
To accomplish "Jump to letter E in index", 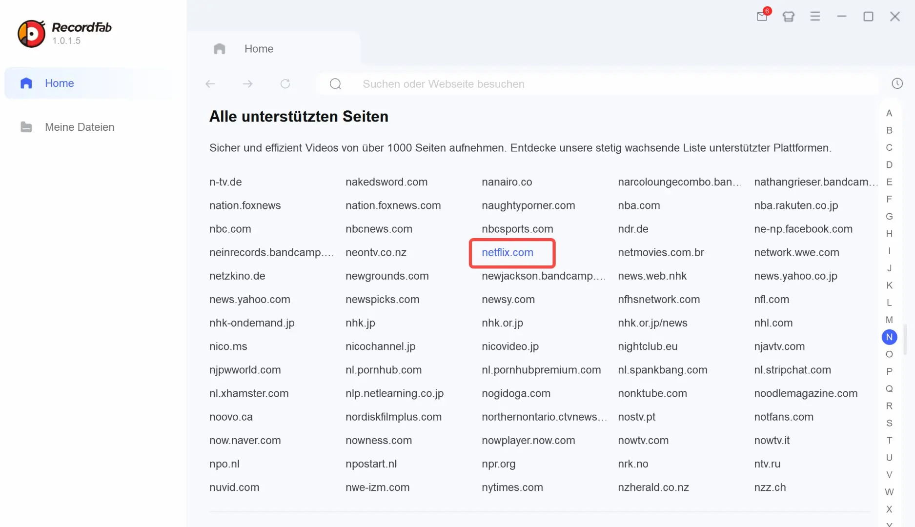I will click(889, 182).
